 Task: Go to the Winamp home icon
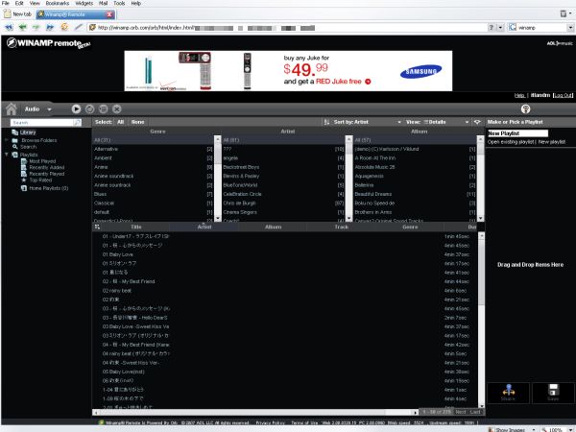pyautogui.click(x=11, y=109)
